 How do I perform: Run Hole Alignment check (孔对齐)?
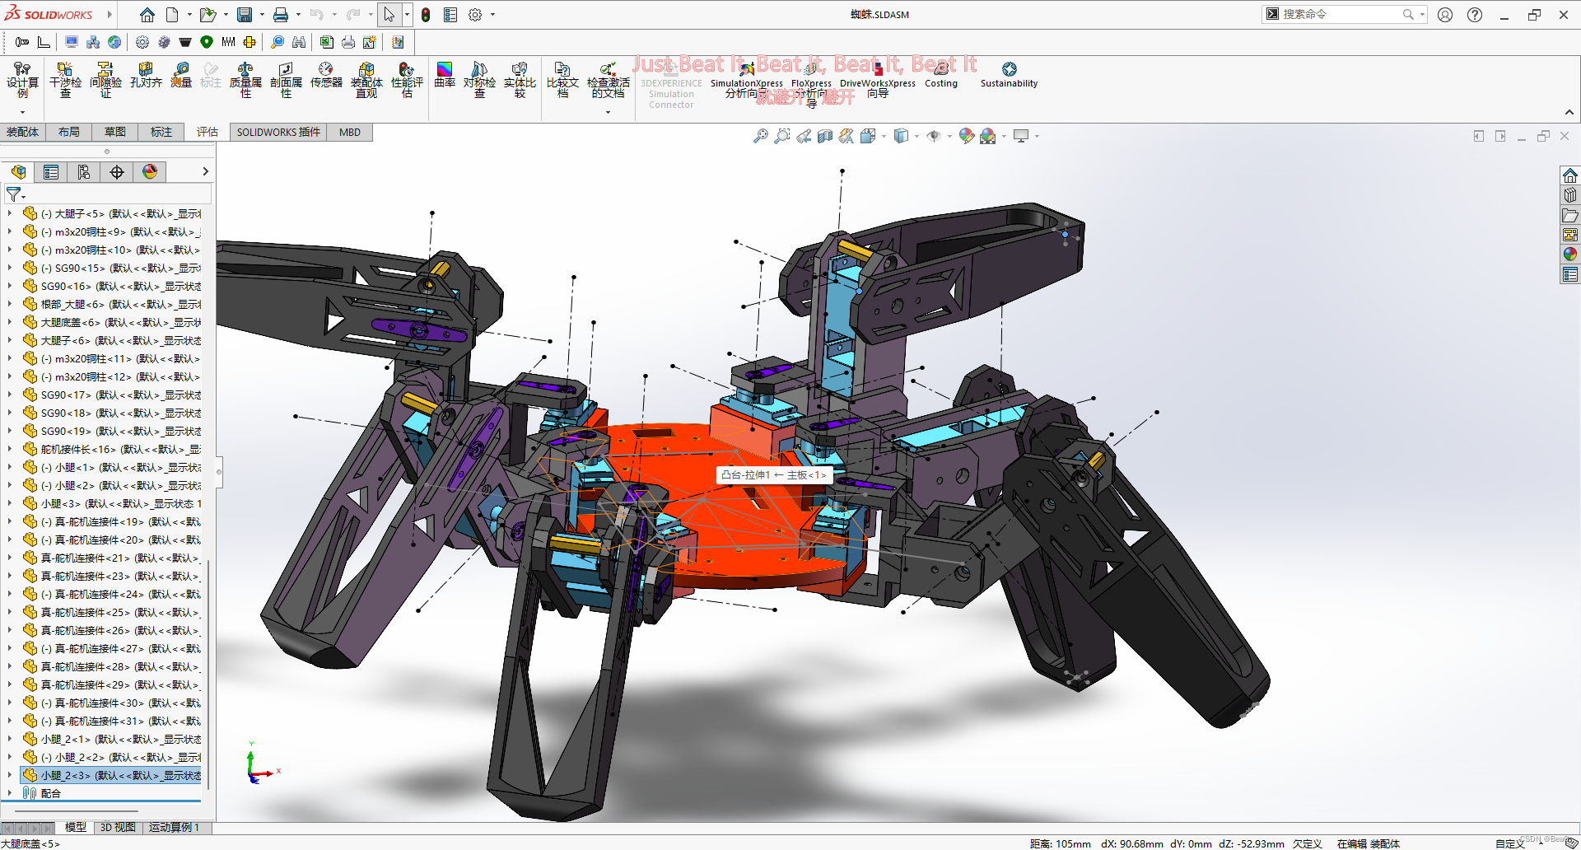(146, 75)
